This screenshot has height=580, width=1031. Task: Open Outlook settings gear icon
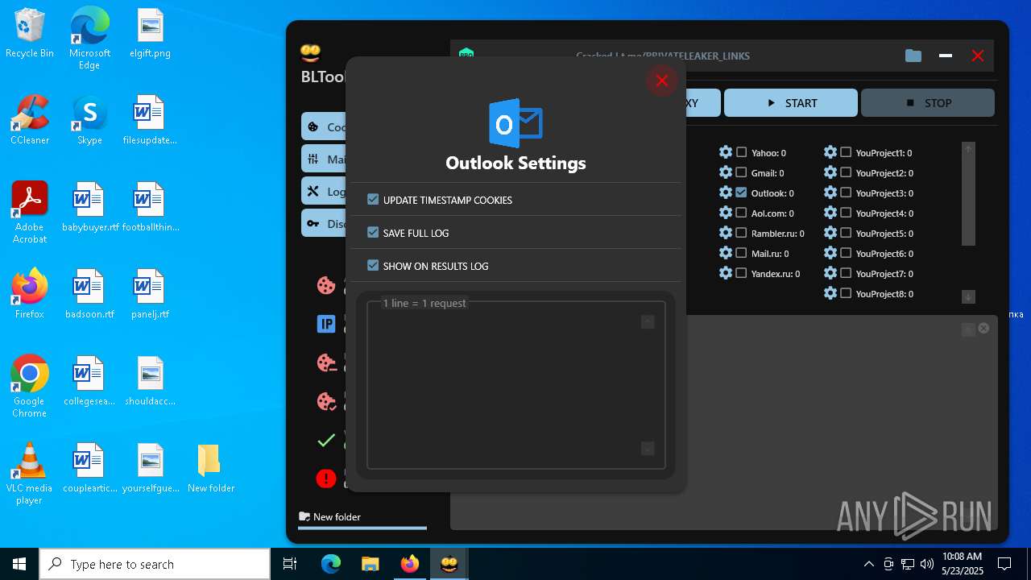pos(726,193)
